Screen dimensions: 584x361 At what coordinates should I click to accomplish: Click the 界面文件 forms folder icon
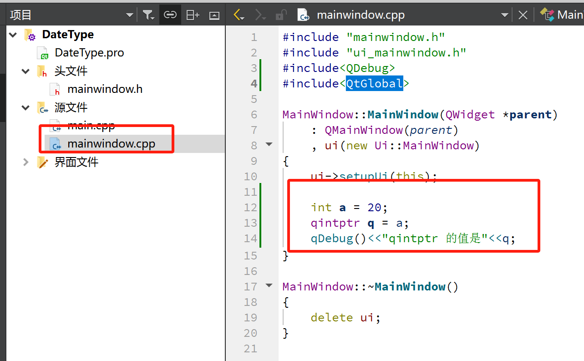(43, 163)
